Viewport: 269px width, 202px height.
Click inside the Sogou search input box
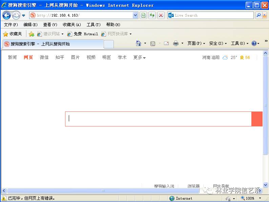(158, 119)
